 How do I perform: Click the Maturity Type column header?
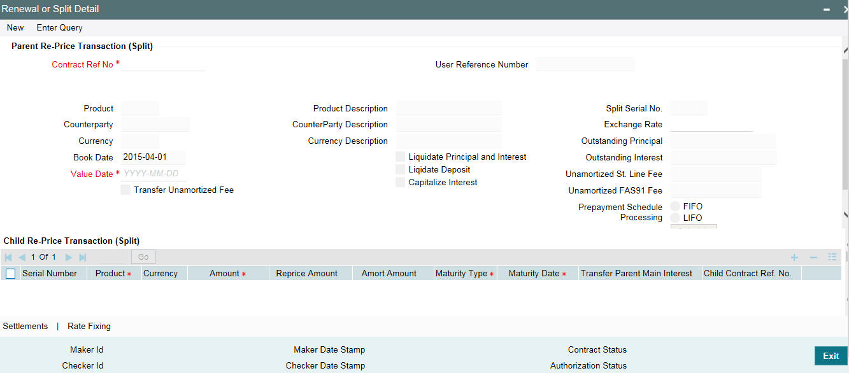click(x=465, y=273)
